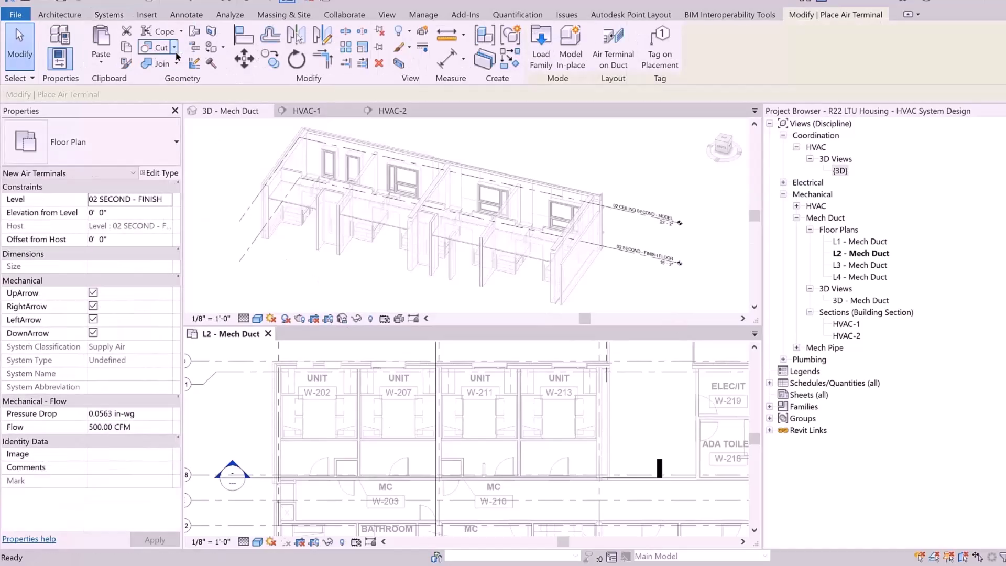Activate the Rotate tool
This screenshot has width=1006, height=566.
[x=296, y=59]
